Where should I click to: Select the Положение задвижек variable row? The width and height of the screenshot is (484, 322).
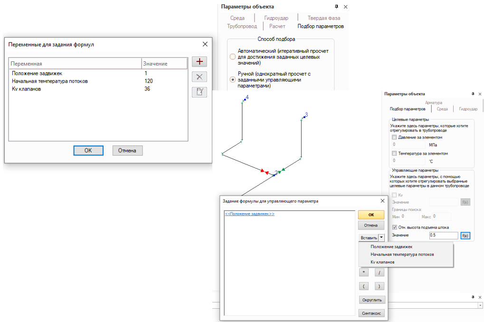tap(37, 73)
